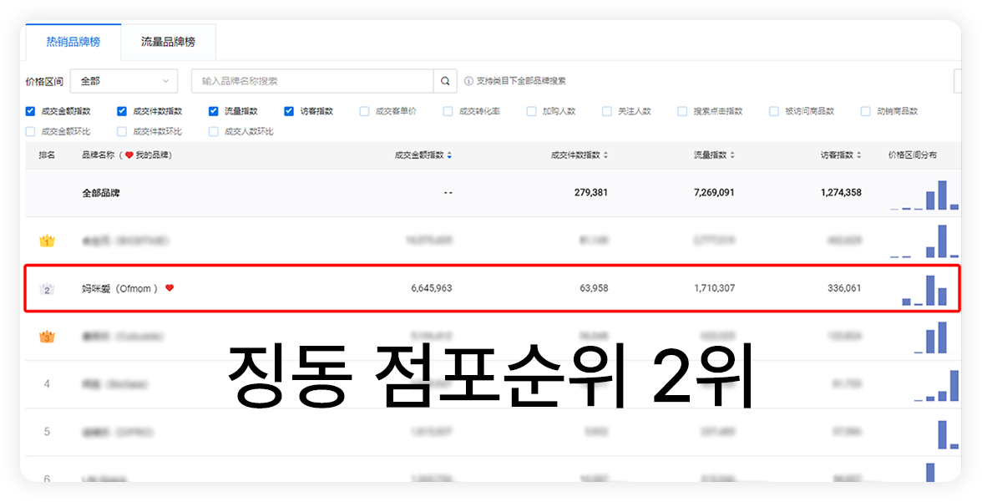Click the 全部品牌 row label
Screen dimensions: 982x502
coord(101,193)
